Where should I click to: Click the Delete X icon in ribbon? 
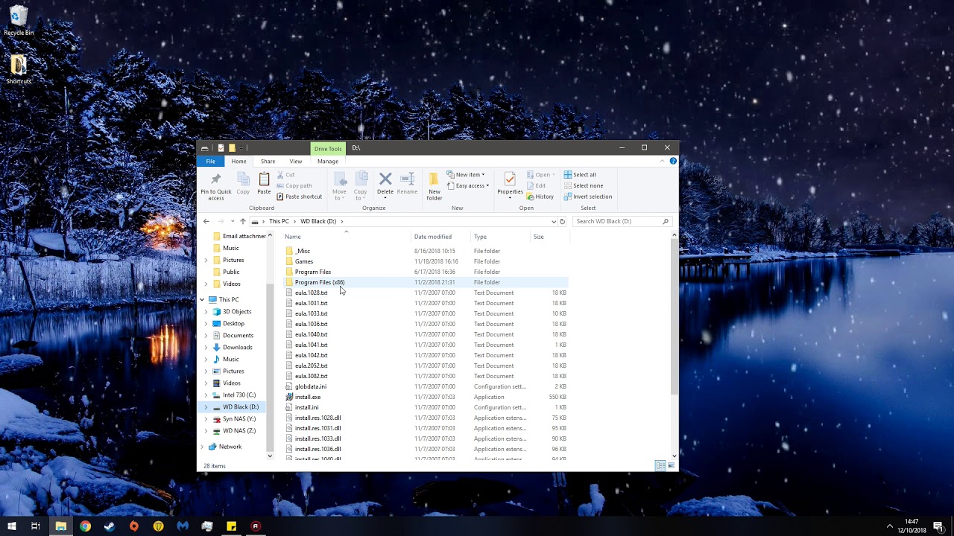[x=385, y=179]
